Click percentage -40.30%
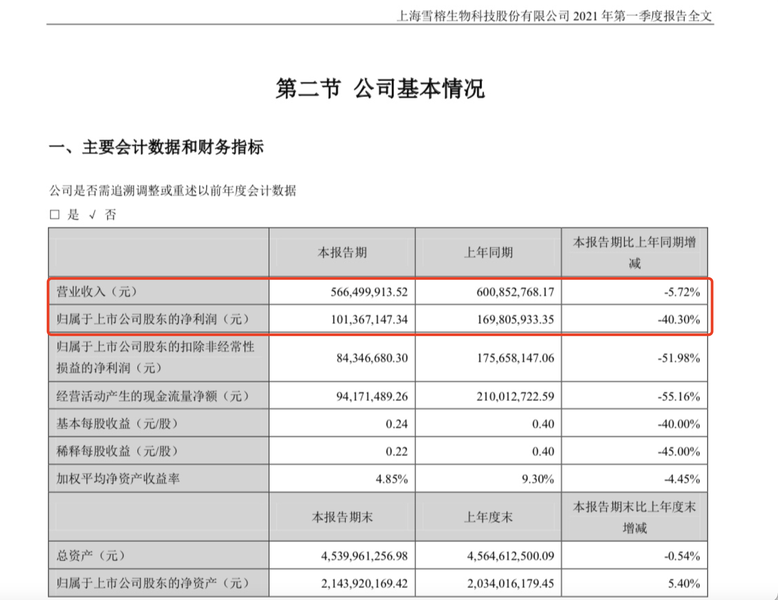Image resolution: width=778 pixels, height=600 pixels. point(679,319)
